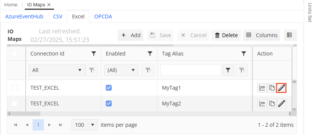Click the grid layout icon beside Columns
This screenshot has height=135, width=315.
click(x=289, y=35)
